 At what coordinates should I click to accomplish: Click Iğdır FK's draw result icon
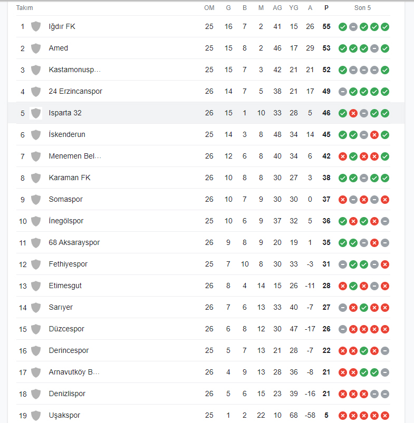pos(353,27)
